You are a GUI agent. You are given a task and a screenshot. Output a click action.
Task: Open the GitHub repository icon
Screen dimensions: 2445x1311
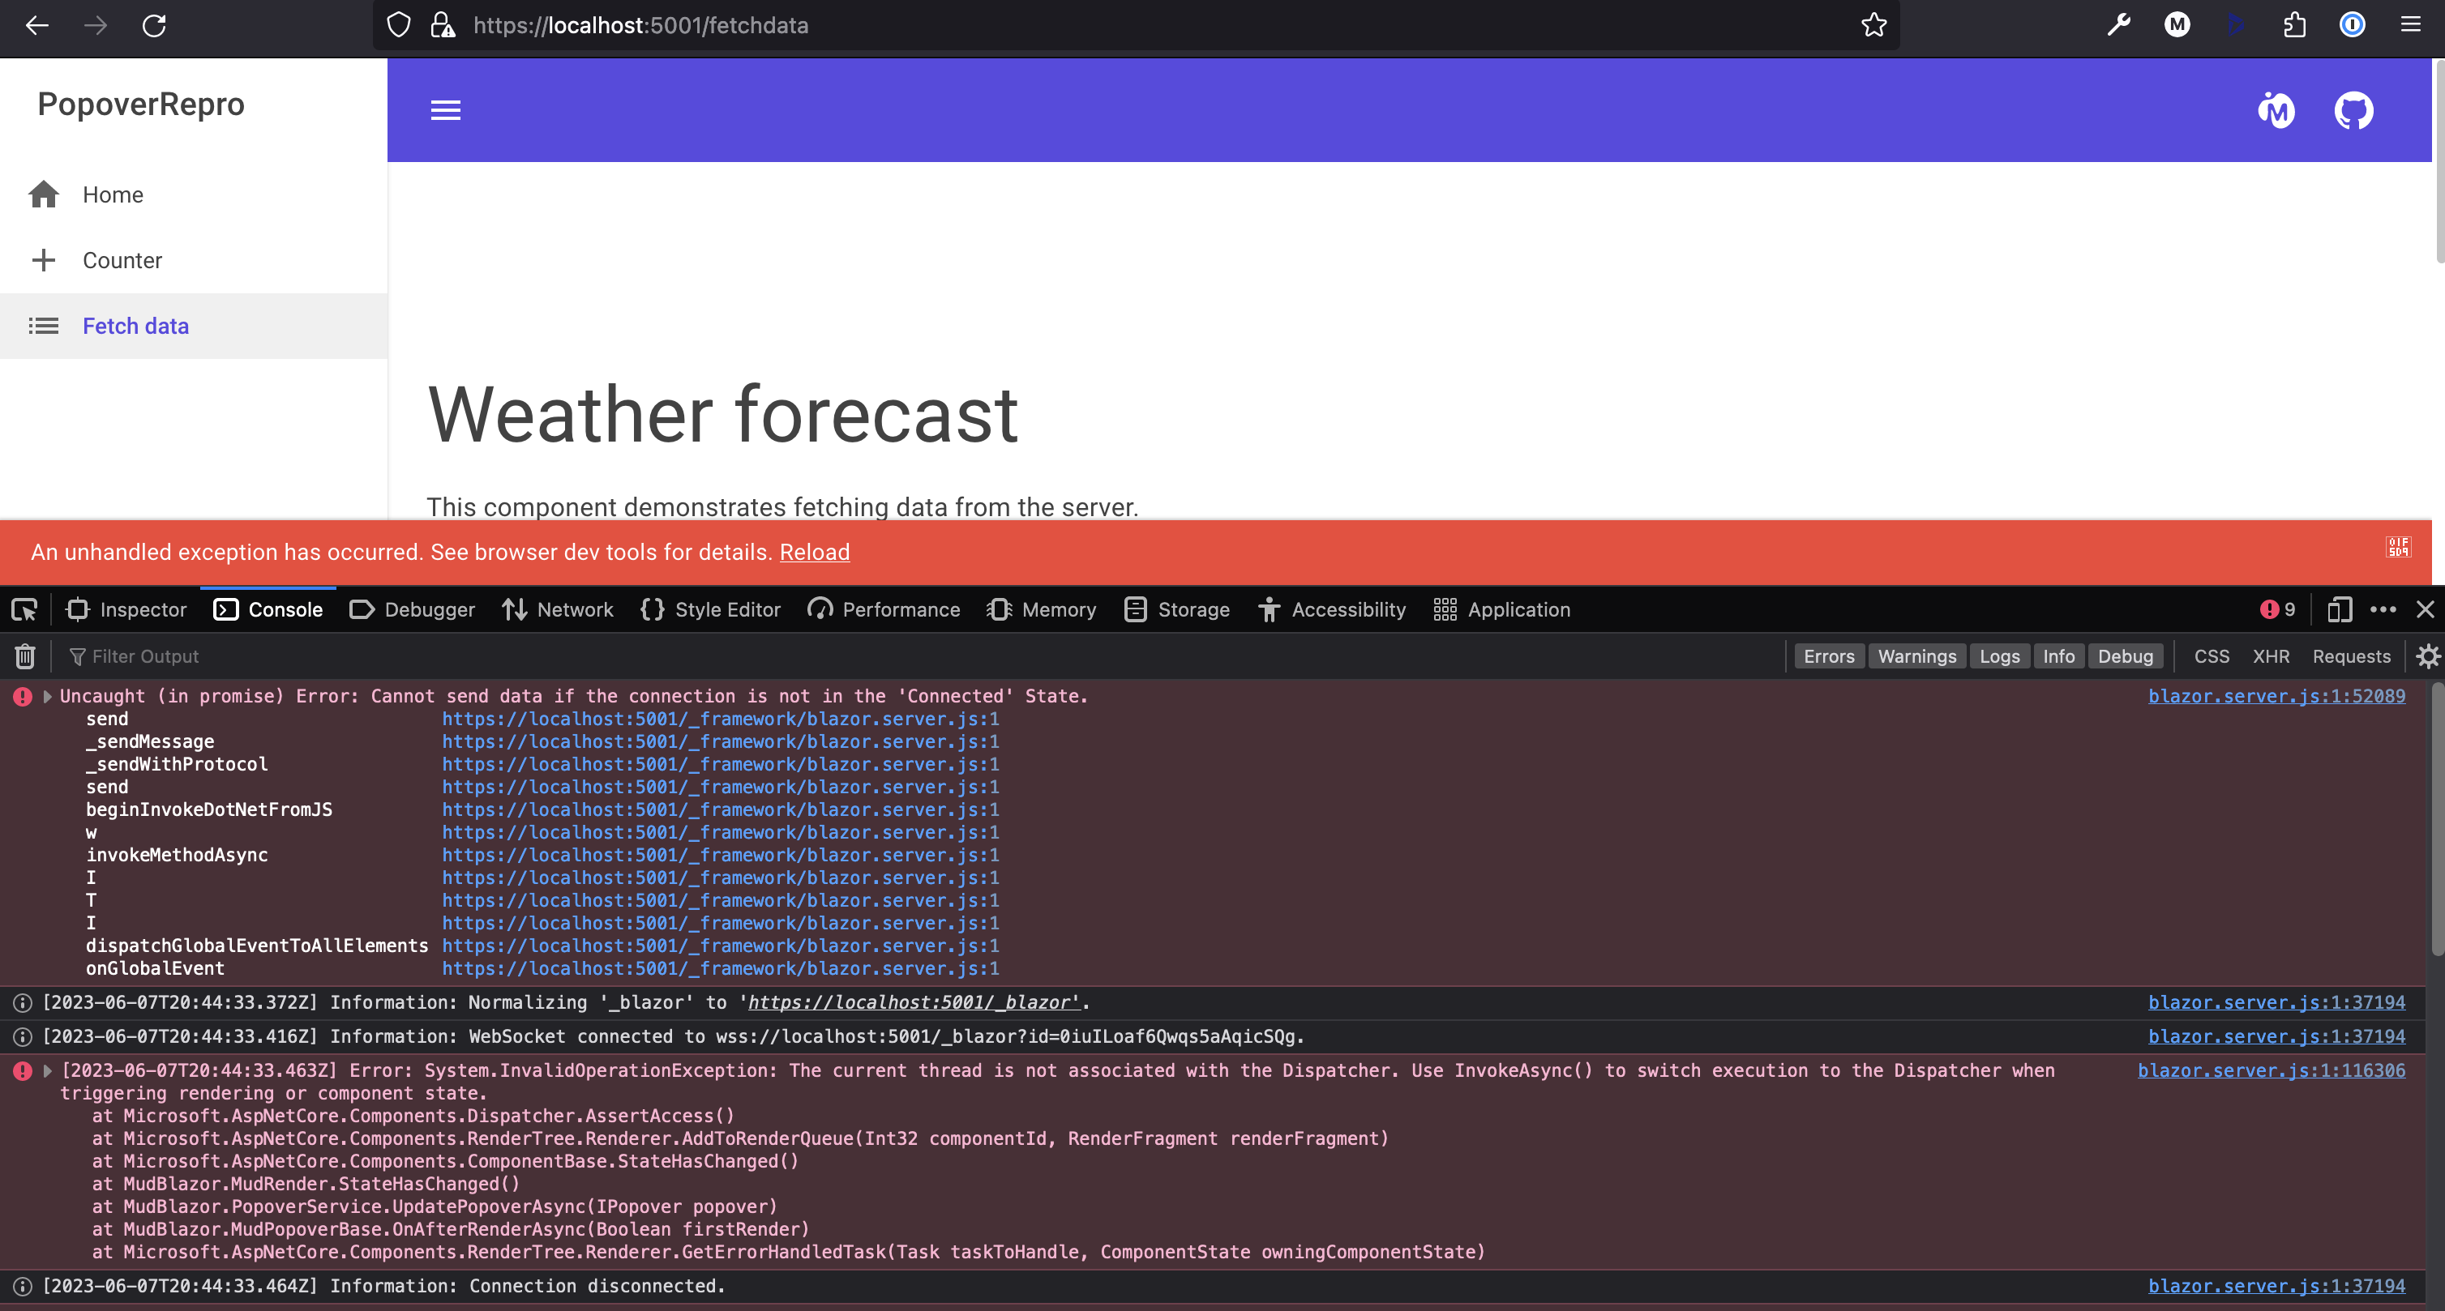coord(2355,109)
